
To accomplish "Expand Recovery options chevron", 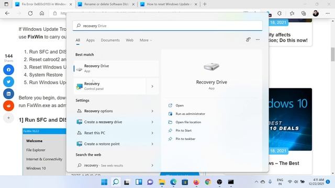I will [x=152, y=111].
